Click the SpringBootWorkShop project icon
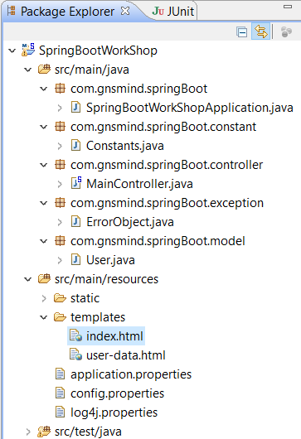The image size is (301, 439). pos(28,51)
